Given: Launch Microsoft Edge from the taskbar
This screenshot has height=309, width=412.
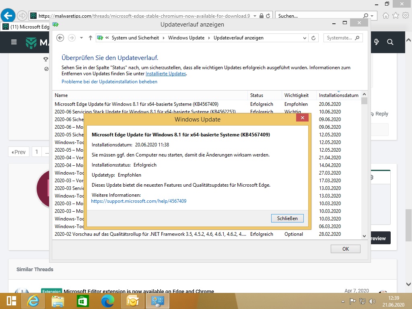Looking at the screenshot, I should [108, 301].
